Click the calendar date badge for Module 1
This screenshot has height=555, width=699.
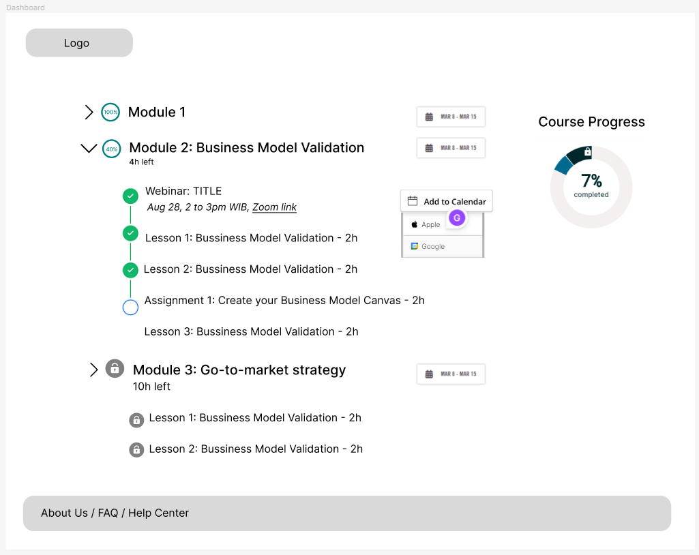pos(451,117)
